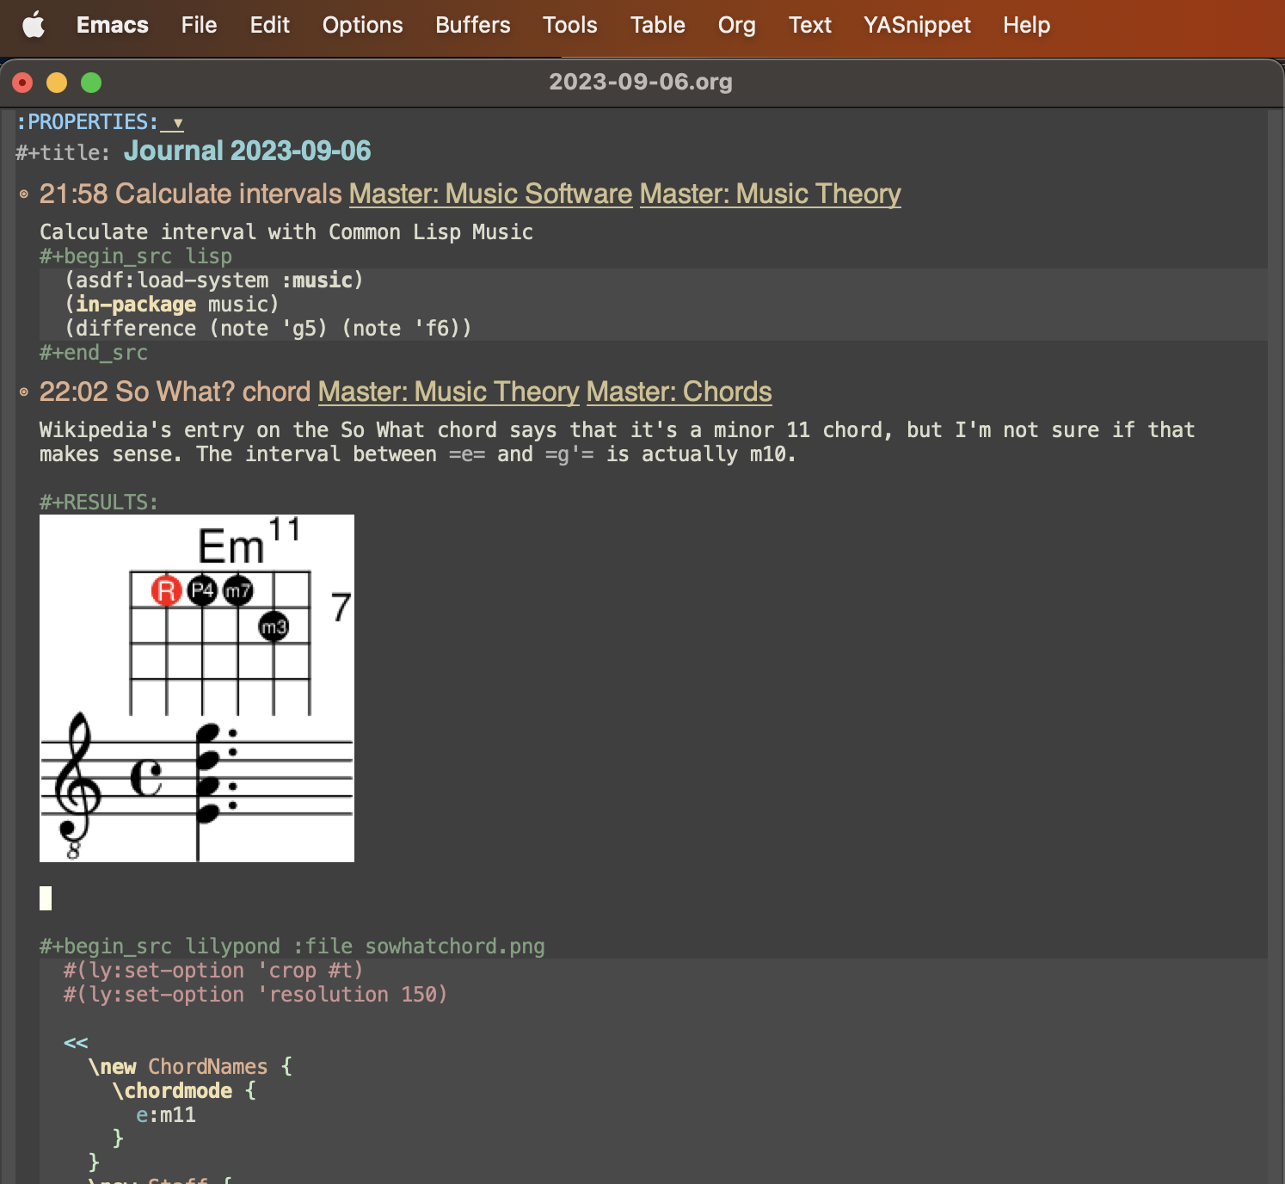Screen dimensions: 1285x1184
Task: Click the #+begin_src lilypond :file sowhatchord.png line
Action: pyautogui.click(x=292, y=947)
